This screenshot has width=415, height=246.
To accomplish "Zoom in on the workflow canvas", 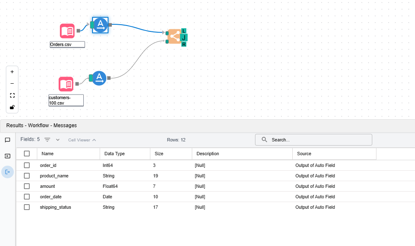I will click(12, 72).
